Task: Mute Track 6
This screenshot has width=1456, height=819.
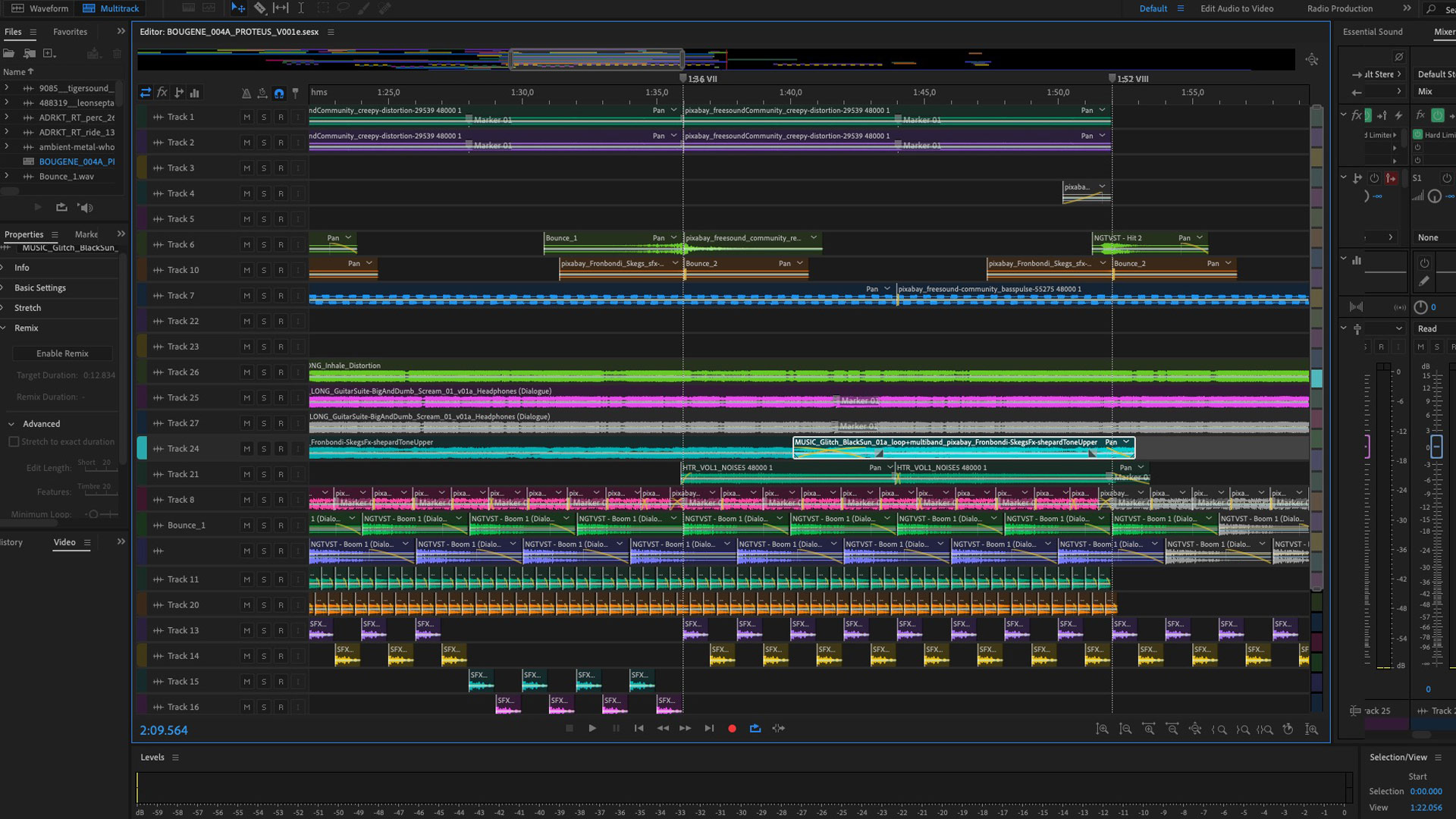Action: pos(246,245)
